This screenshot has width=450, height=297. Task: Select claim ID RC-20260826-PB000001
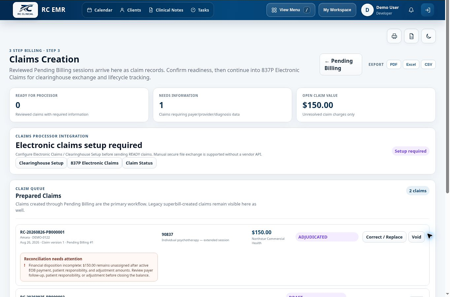pos(42,232)
